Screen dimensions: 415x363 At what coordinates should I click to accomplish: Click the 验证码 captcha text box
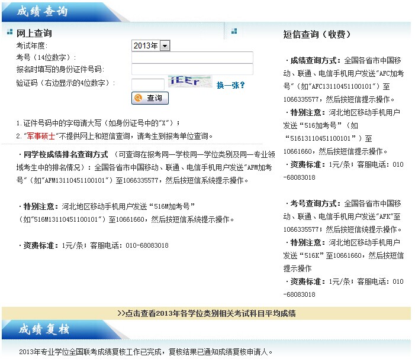(x=147, y=84)
